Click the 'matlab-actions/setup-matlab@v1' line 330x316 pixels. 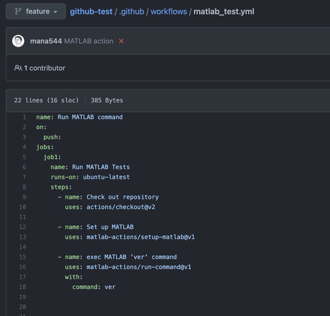pyautogui.click(x=130, y=237)
